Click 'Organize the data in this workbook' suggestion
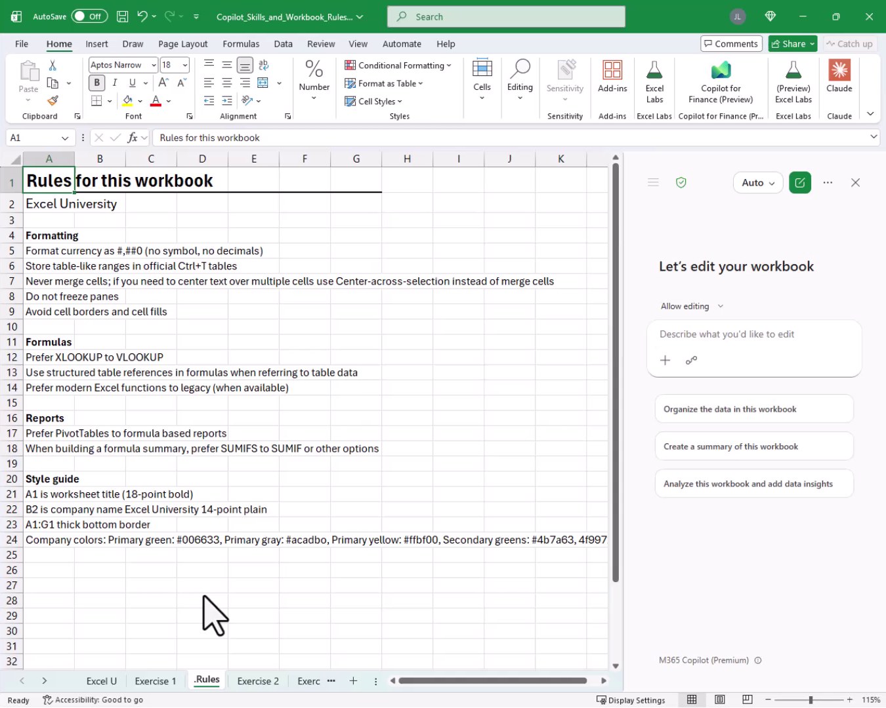This screenshot has height=708, width=886. [x=754, y=409]
